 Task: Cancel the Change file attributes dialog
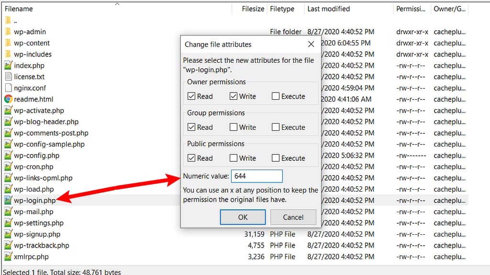point(293,217)
